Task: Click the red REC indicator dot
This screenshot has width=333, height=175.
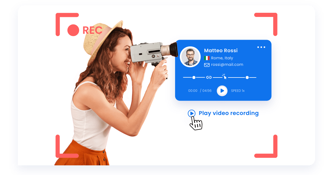Action: [x=73, y=30]
